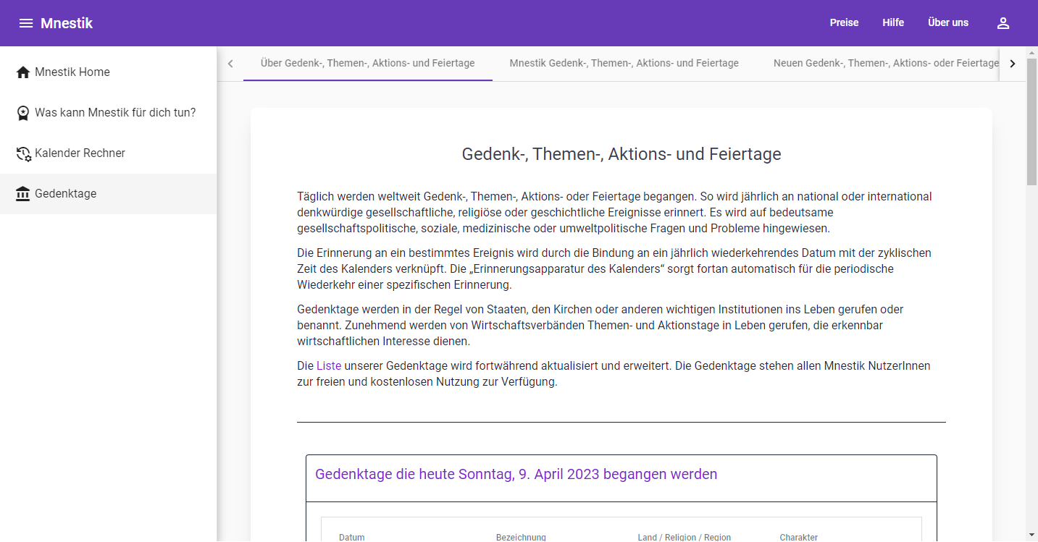Open the hamburger navigation menu
This screenshot has height=542, width=1038.
26,23
